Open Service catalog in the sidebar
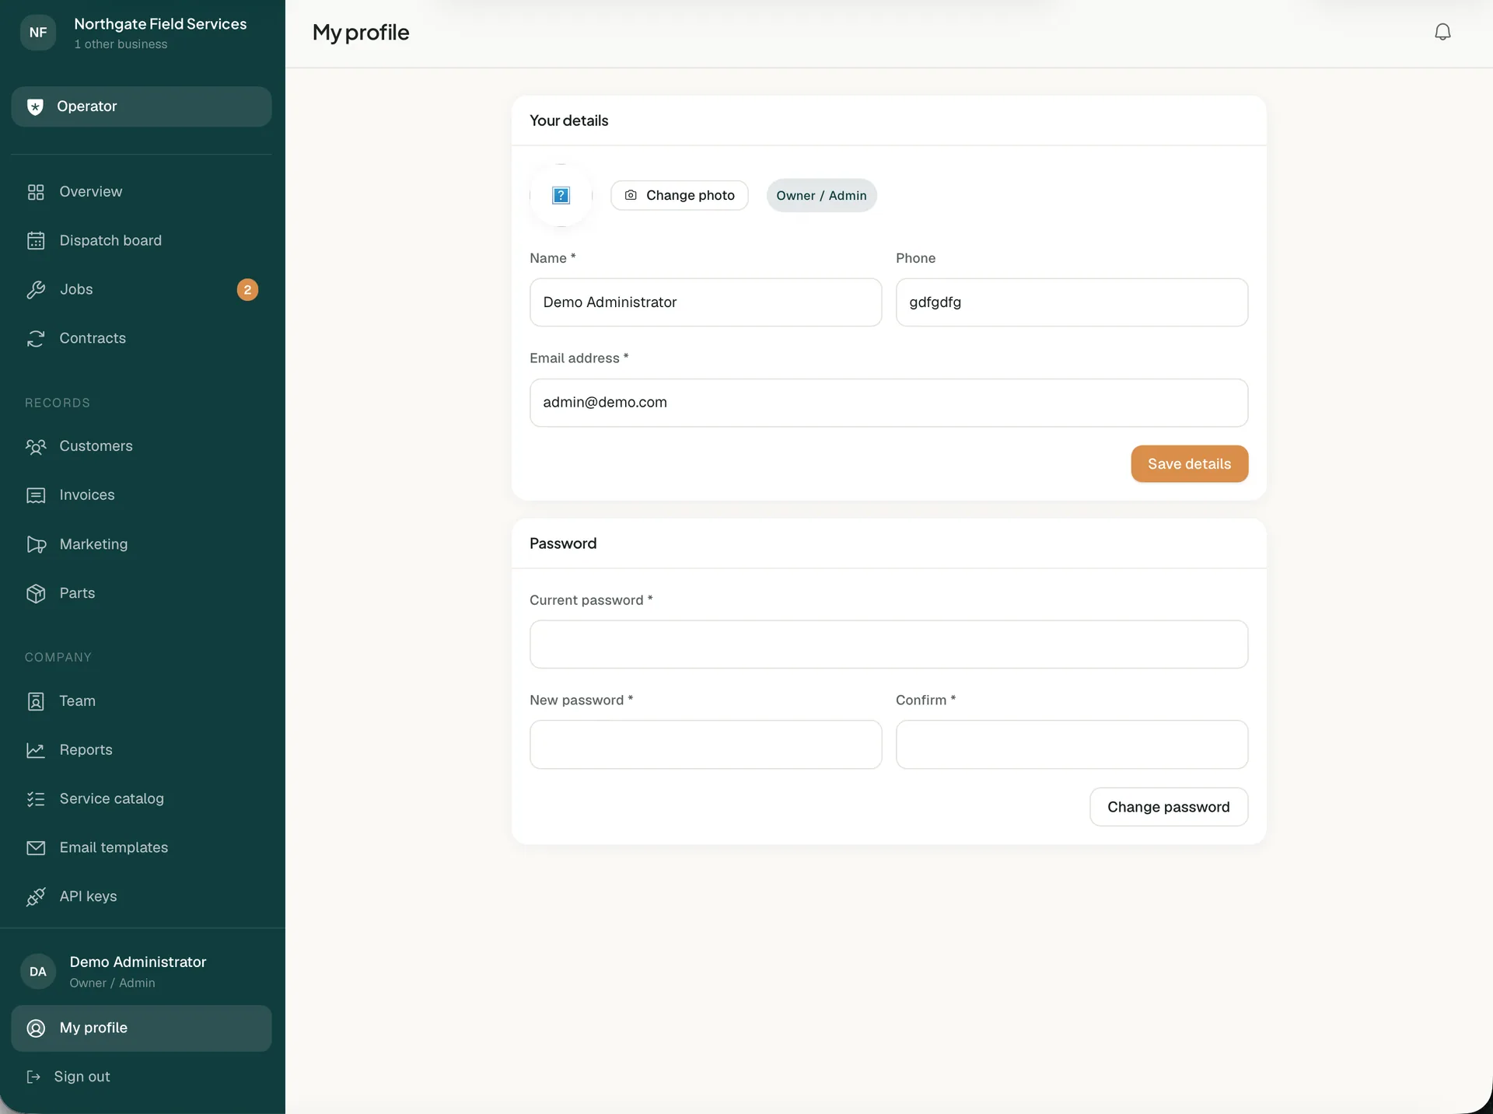 142,800
